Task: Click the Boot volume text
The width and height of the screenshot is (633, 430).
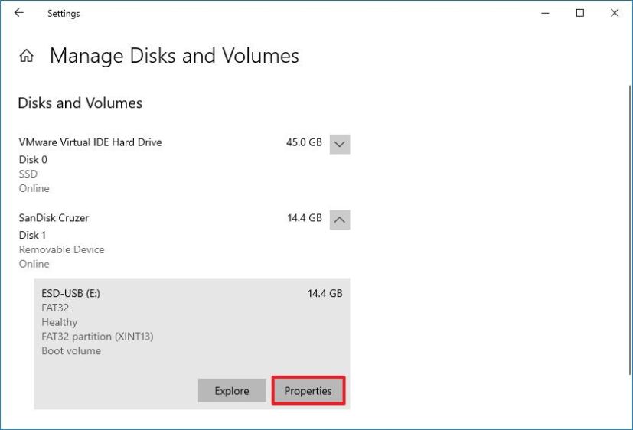Action: click(71, 351)
